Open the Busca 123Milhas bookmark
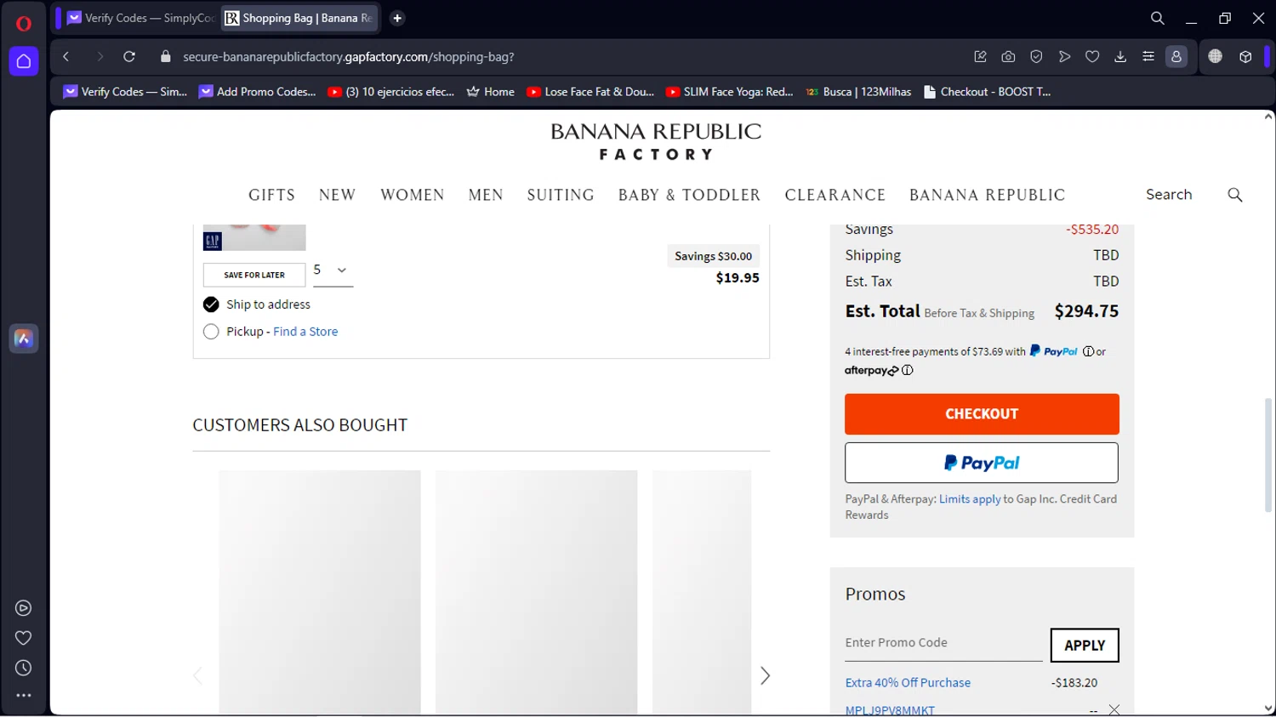This screenshot has height=717, width=1276. (x=858, y=92)
